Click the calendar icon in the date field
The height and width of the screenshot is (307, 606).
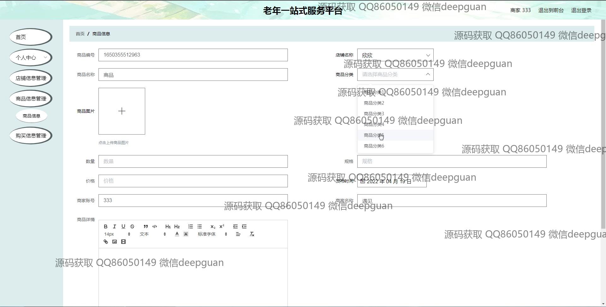(x=363, y=181)
